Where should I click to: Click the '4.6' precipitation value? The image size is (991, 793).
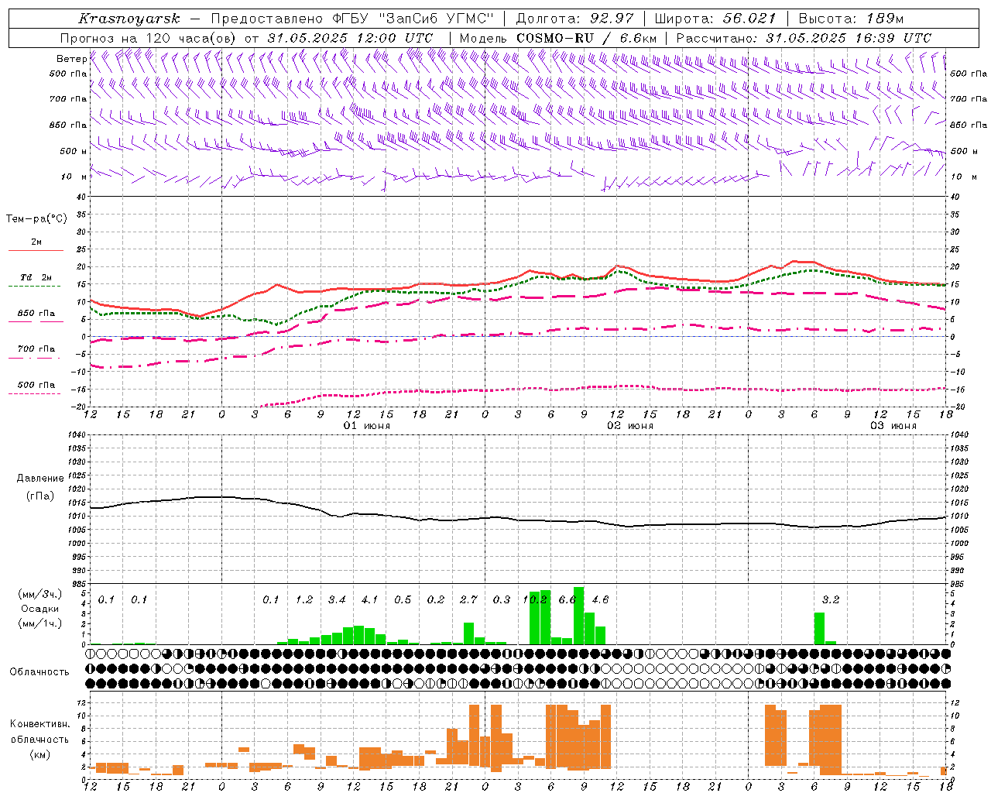(x=600, y=599)
